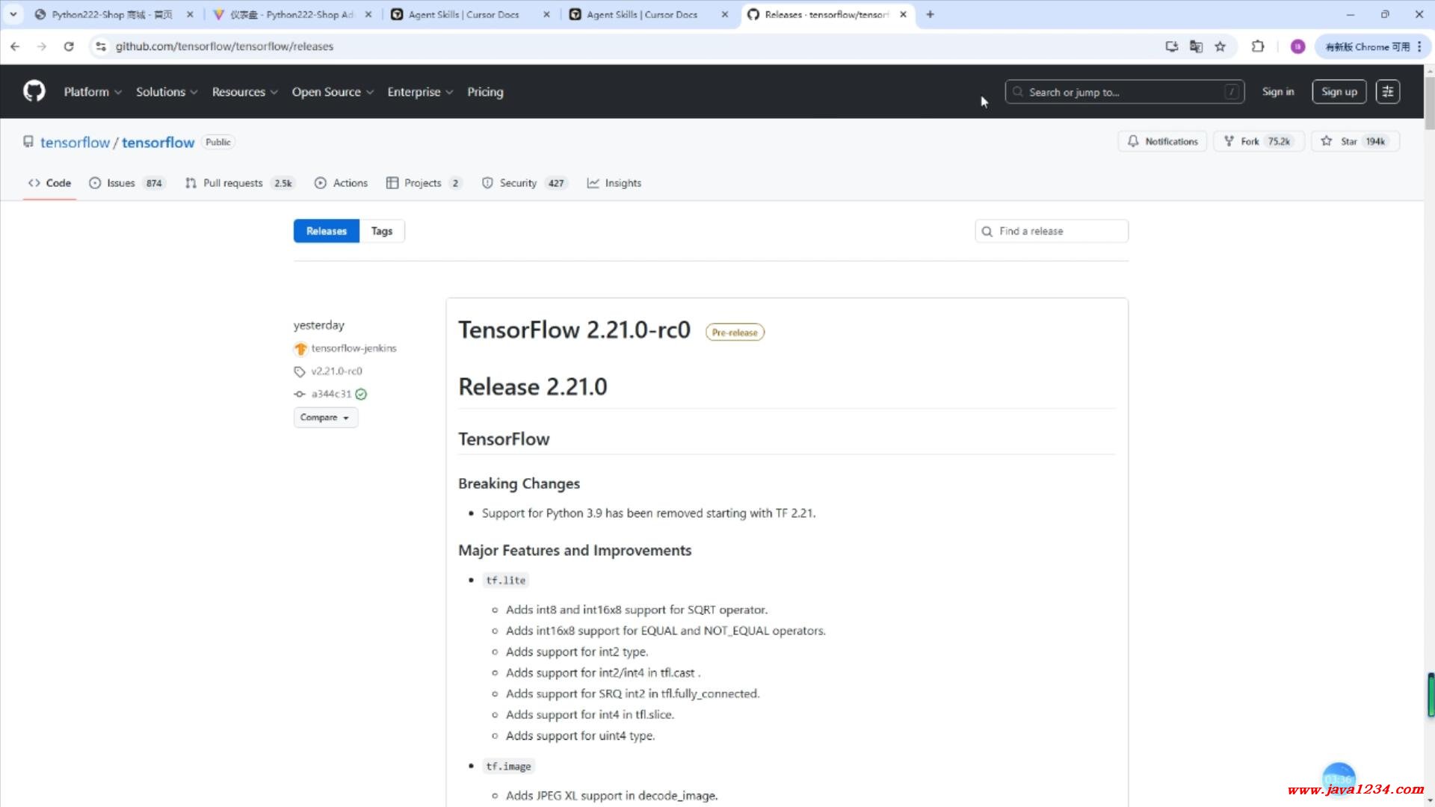Focus the Find a release search field
The image size is (1435, 807).
[1060, 231]
